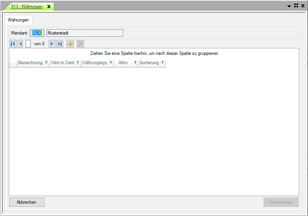Click the tab layout grid icon
308x216 pixels.
click(296, 6)
